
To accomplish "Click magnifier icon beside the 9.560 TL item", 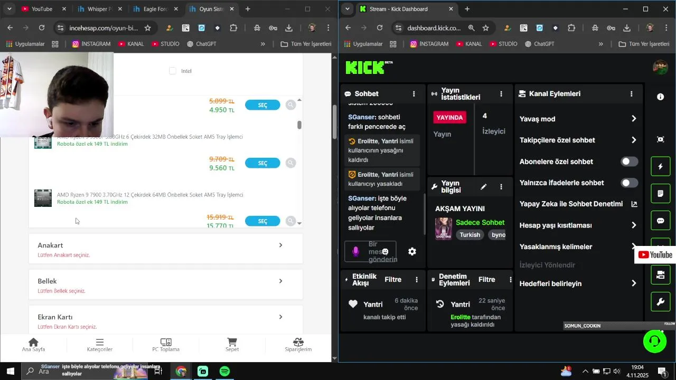I will click(x=290, y=163).
